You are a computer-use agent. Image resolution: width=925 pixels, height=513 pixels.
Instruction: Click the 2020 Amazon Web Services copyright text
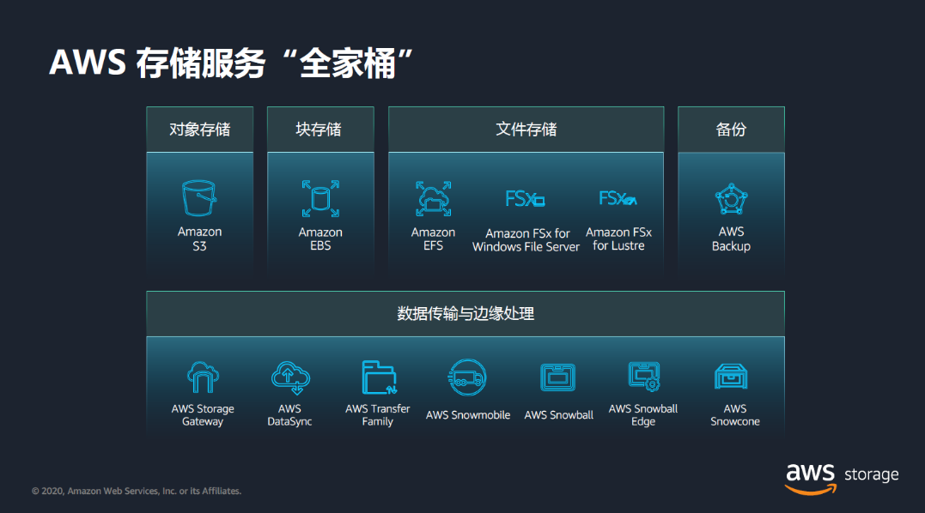(137, 491)
